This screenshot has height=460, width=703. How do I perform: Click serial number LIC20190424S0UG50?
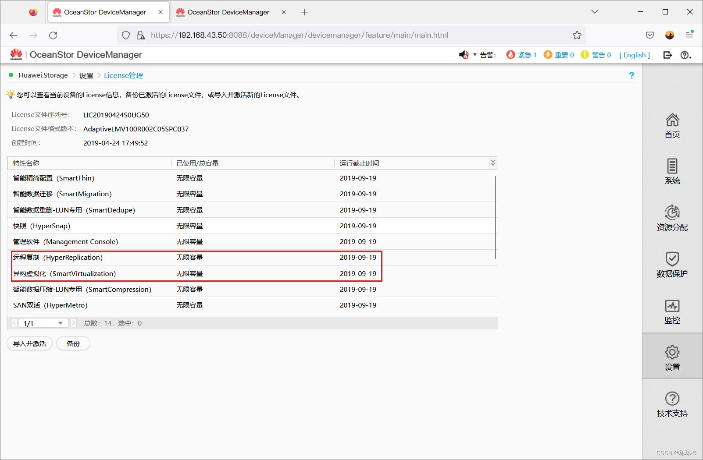[116, 115]
